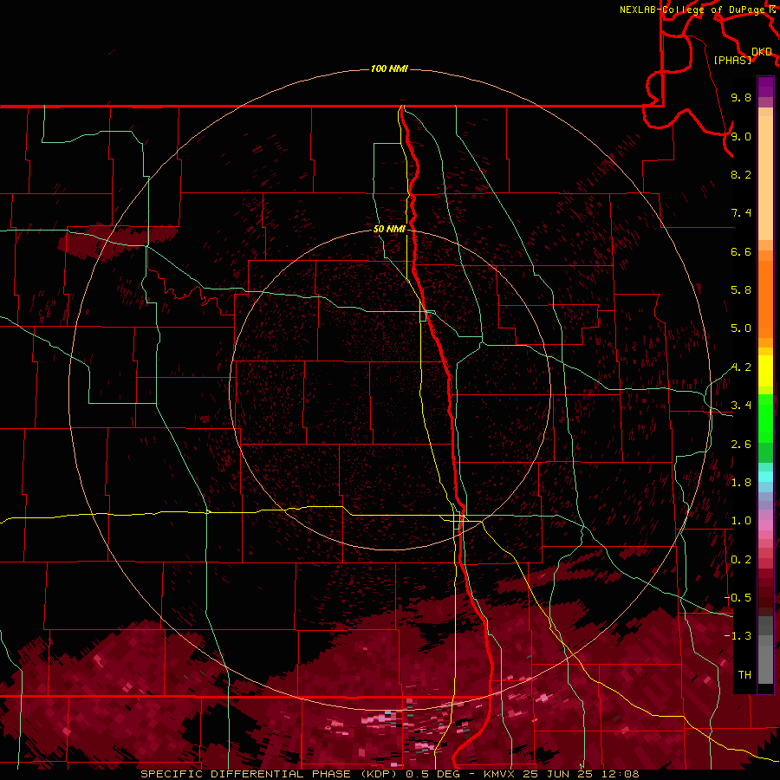Pick the bright green legend band near 3.4
Viewport: 780px width, 780px height.
[x=765, y=418]
